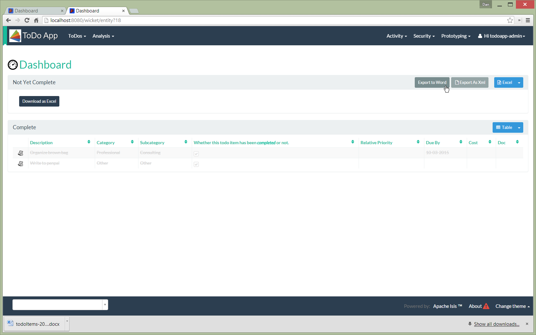Toggle completed checkbox for Write to penpal
Image resolution: width=536 pixels, height=335 pixels.
point(196,164)
